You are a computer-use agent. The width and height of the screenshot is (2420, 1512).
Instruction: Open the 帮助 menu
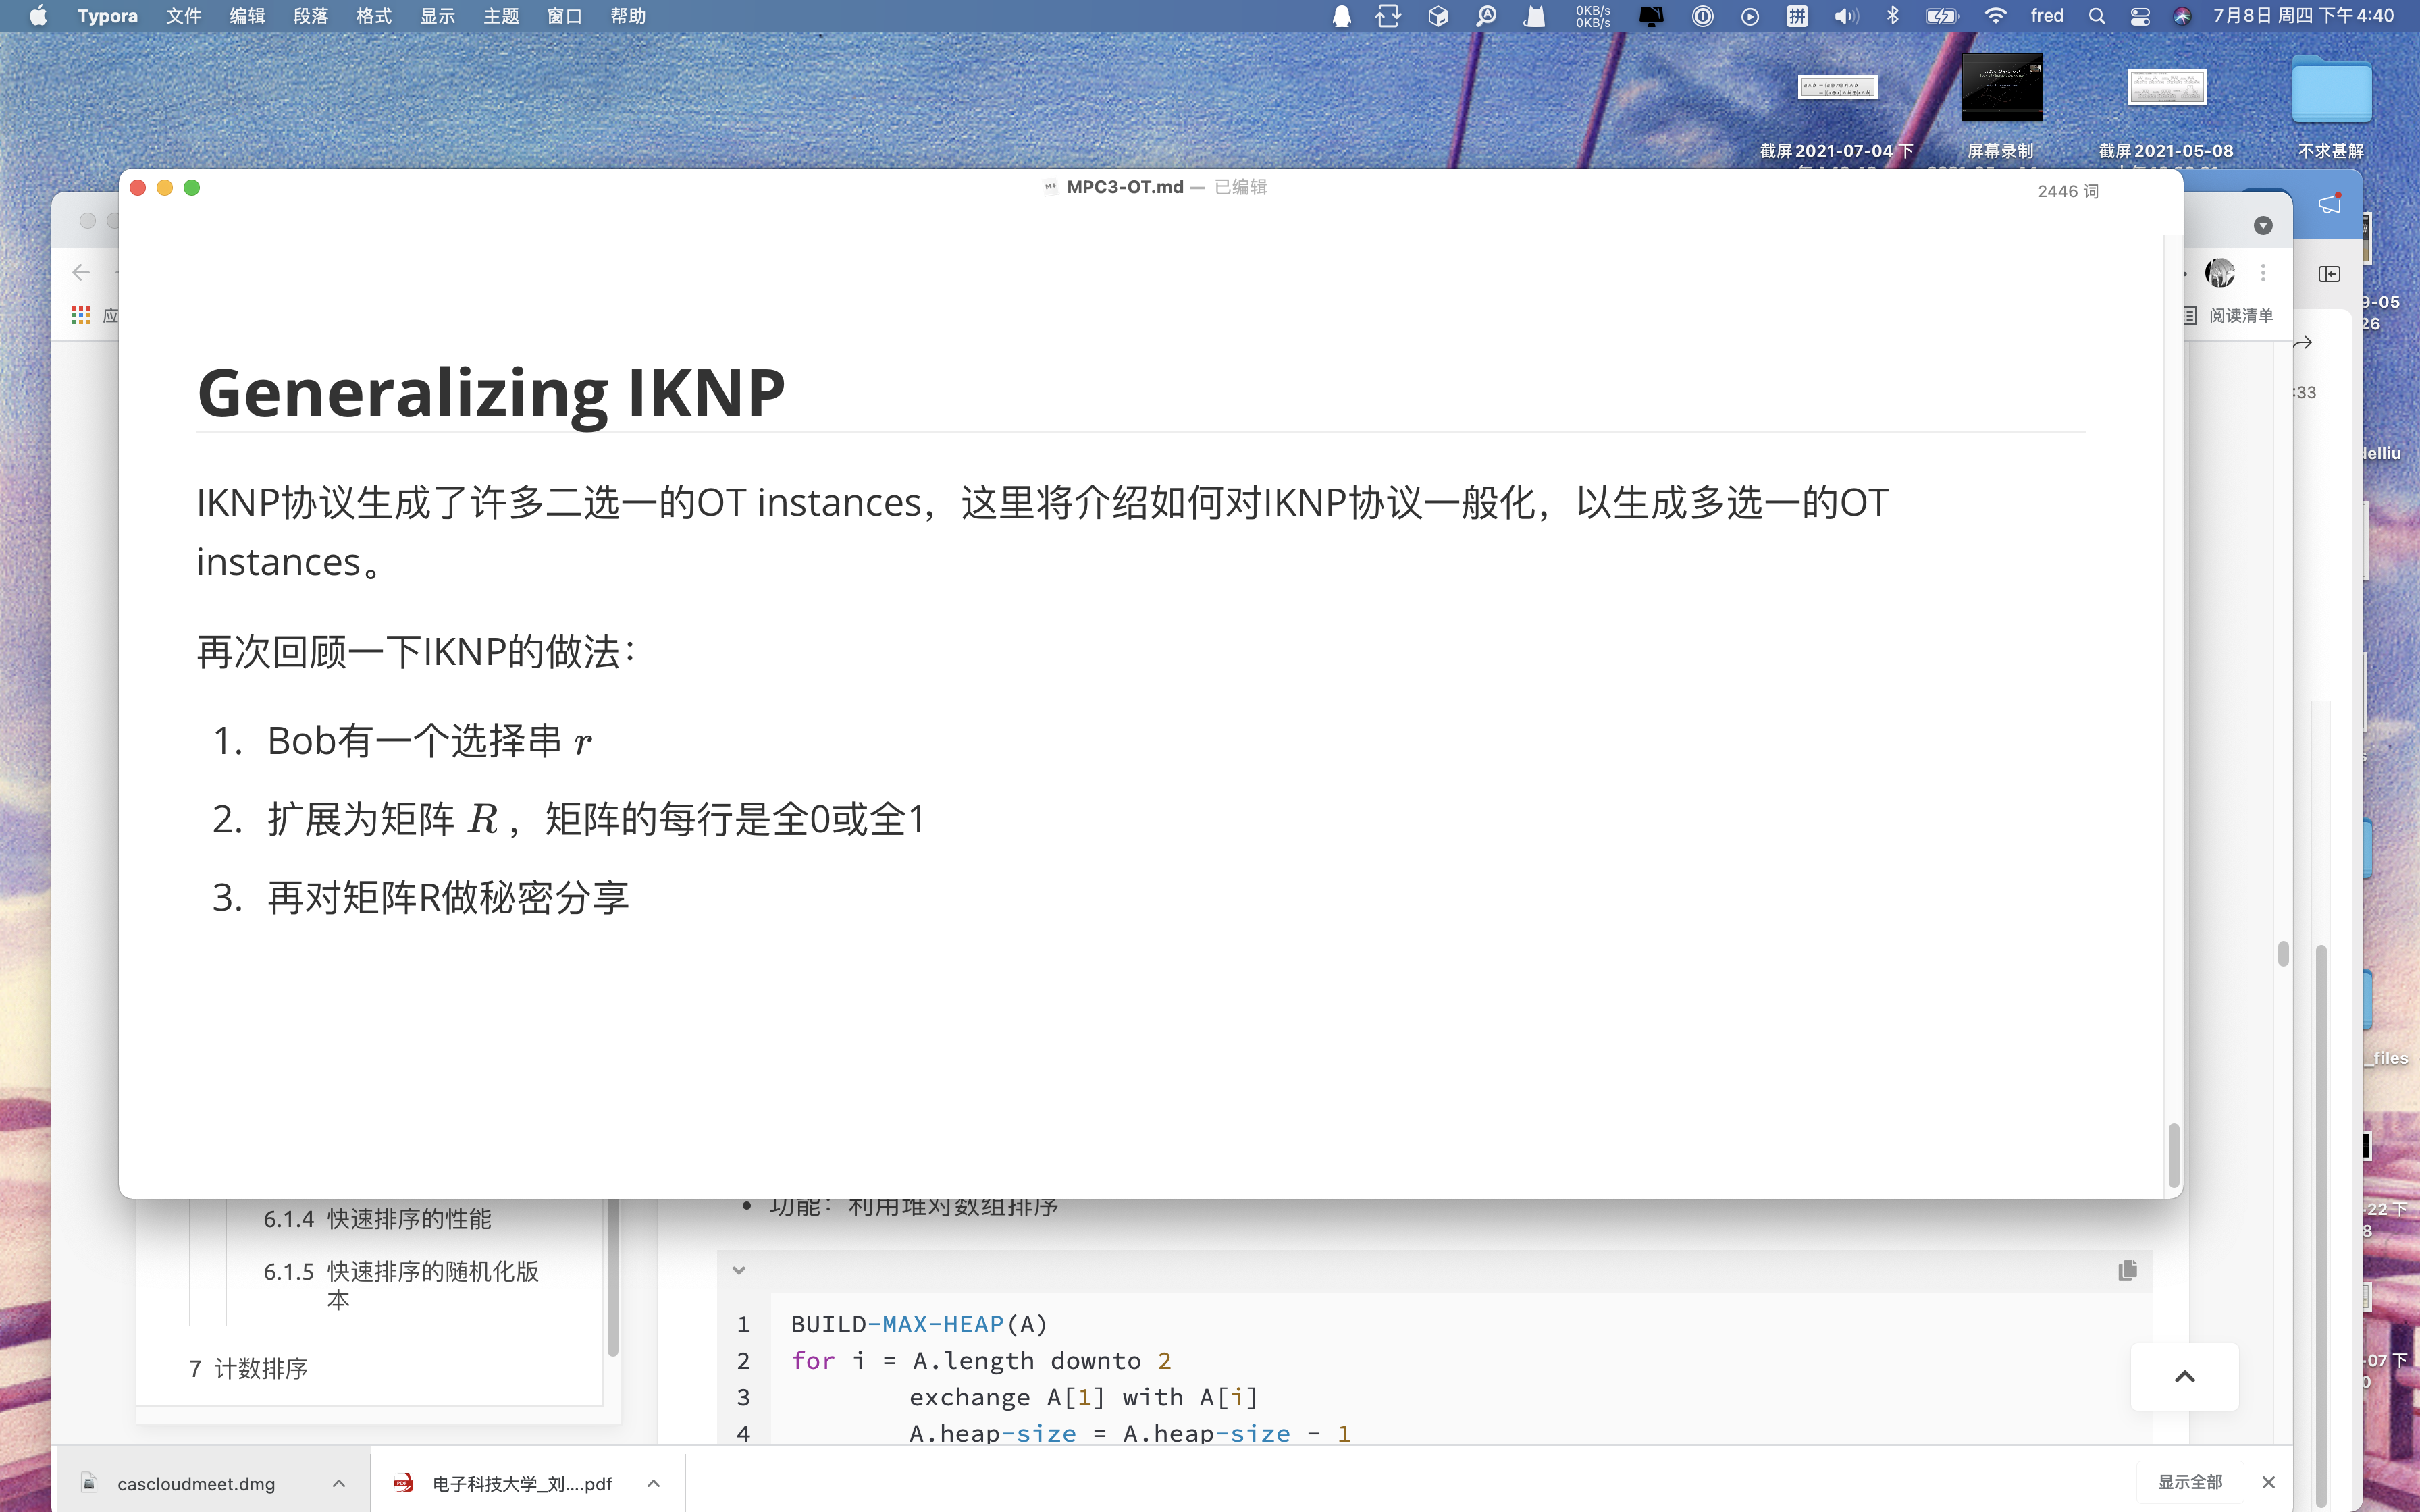(628, 16)
